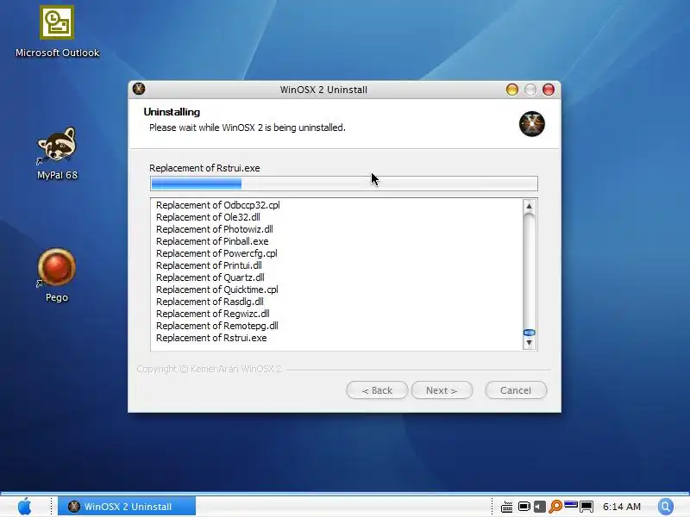This screenshot has height=517, width=690.
Task: Select 'Replacement of Powercfg.cpl' log line
Action: (216, 253)
